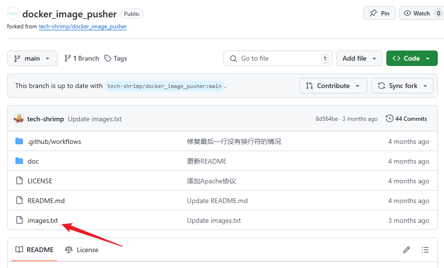The image size is (444, 268).
Task: Click the doc folder icon
Action: click(x=19, y=161)
